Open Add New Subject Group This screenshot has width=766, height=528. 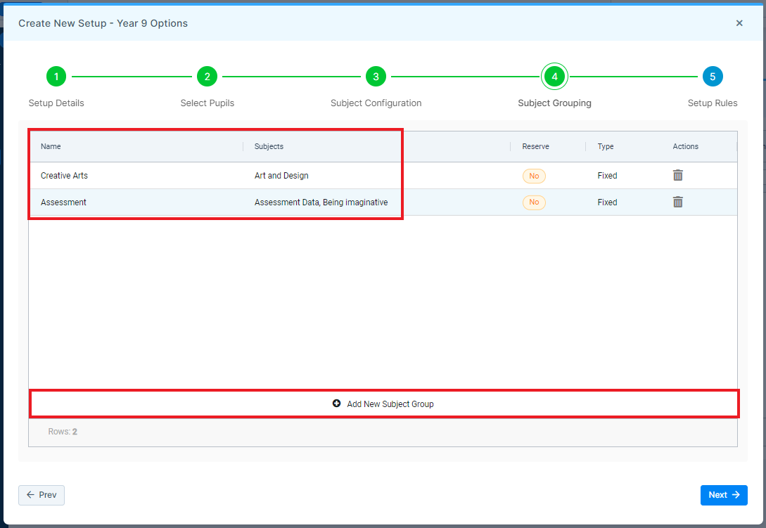click(x=391, y=404)
